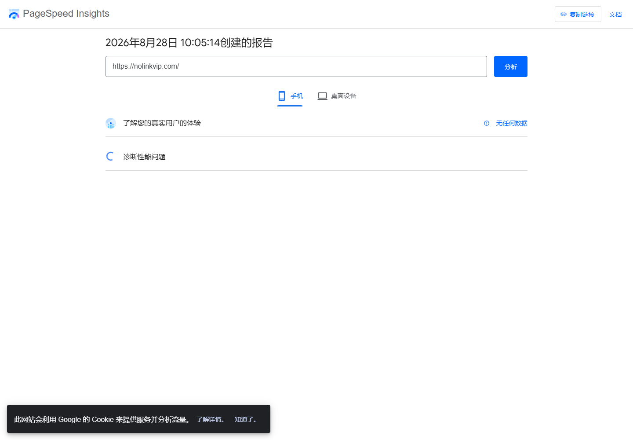Click the info icon beside 无任何数据
Screen dimensions: 633x440
487,123
